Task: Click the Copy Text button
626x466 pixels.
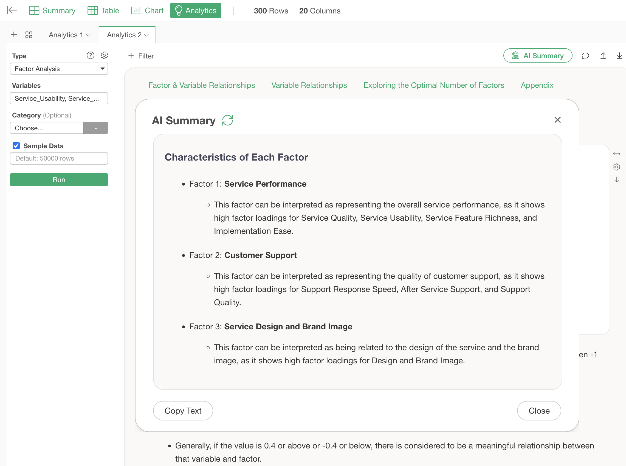Action: pyautogui.click(x=183, y=411)
